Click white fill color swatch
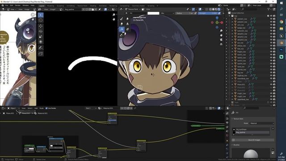Image resolution: width=286 pixels, height=161 pixels. point(153,13)
